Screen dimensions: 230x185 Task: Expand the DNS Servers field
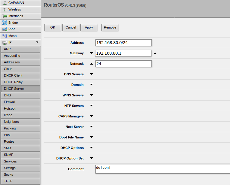pyautogui.click(x=92, y=74)
